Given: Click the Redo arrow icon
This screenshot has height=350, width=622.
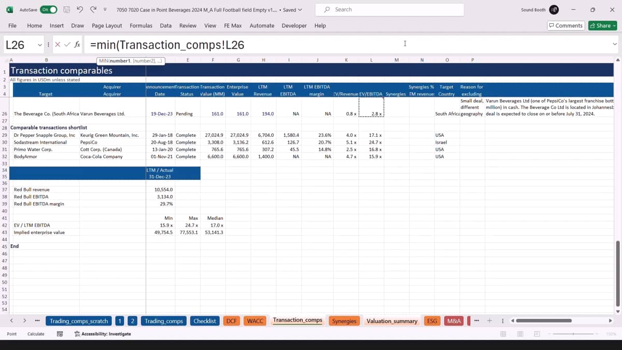Looking at the screenshot, I should click(93, 10).
